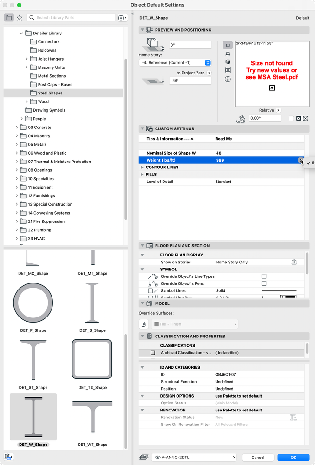315x465 pixels.
Task: Select 2D floor plan preview mode
Action: [x=228, y=45]
